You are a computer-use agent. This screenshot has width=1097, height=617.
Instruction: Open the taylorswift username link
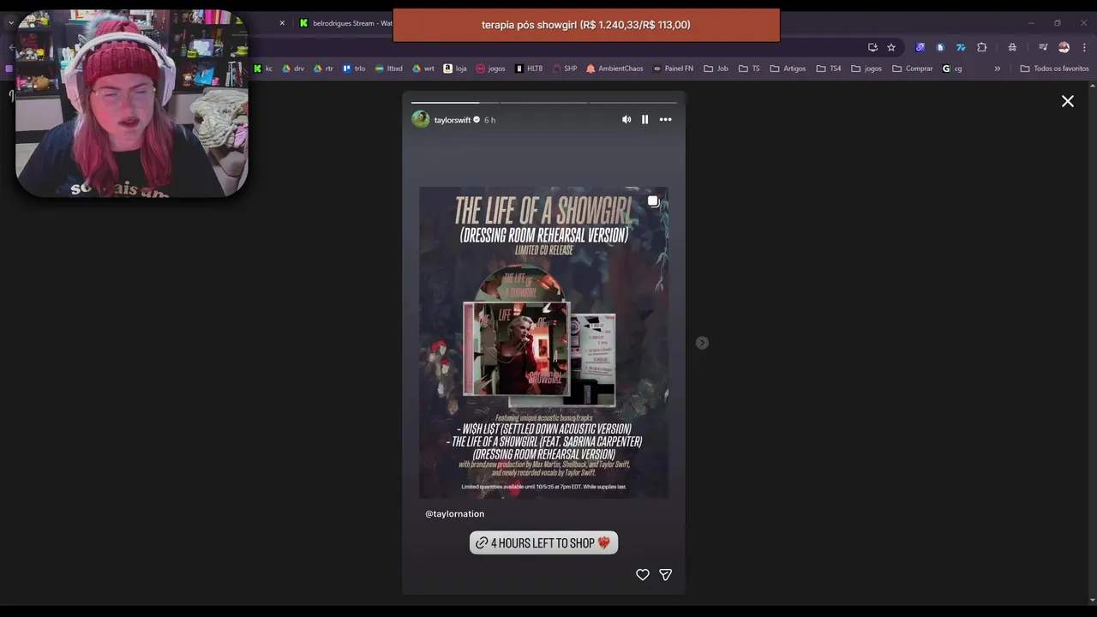(x=453, y=120)
